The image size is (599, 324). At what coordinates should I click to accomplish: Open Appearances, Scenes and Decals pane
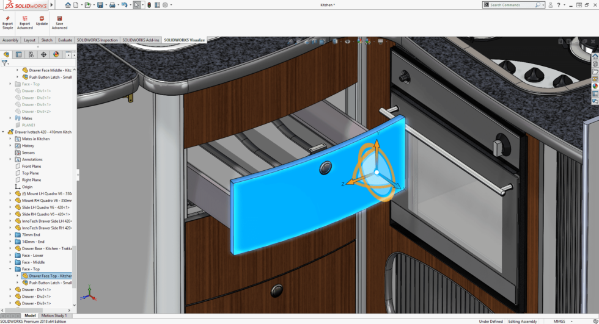coord(595,86)
